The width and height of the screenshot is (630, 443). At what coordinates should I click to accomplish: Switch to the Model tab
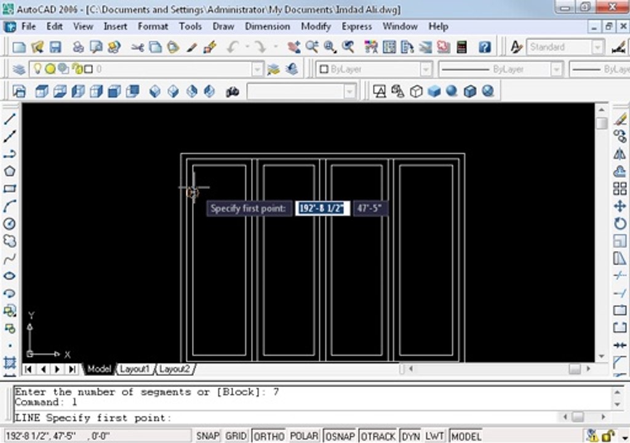coord(99,369)
